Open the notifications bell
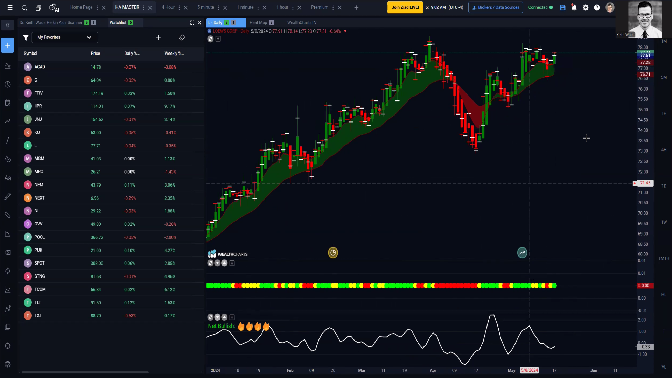The width and height of the screenshot is (672, 378). (574, 7)
